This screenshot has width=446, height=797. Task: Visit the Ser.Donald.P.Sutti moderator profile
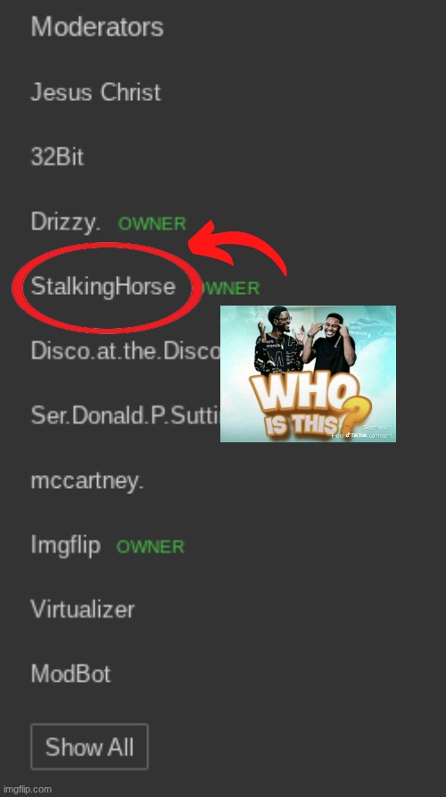[126, 415]
